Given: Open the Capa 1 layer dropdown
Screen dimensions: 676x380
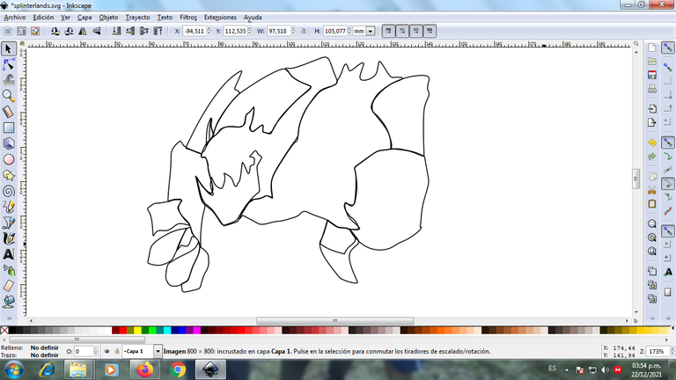Looking at the screenshot, I should (x=158, y=352).
